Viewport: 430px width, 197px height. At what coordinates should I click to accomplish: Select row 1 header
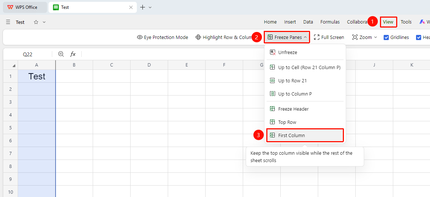[11, 76]
